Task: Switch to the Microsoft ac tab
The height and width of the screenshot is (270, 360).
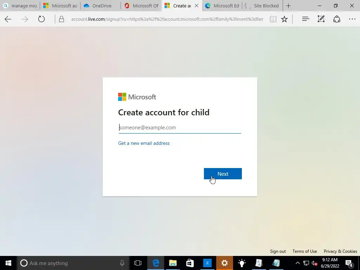Action: [x=60, y=6]
